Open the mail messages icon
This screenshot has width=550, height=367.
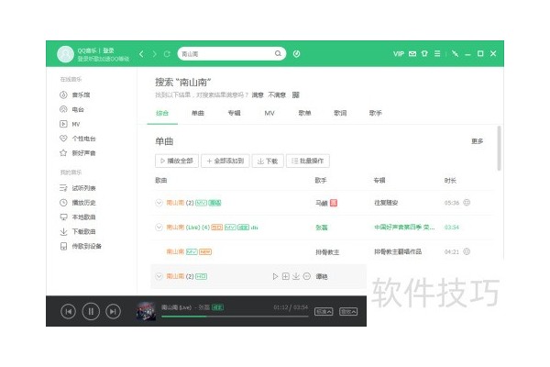point(412,54)
